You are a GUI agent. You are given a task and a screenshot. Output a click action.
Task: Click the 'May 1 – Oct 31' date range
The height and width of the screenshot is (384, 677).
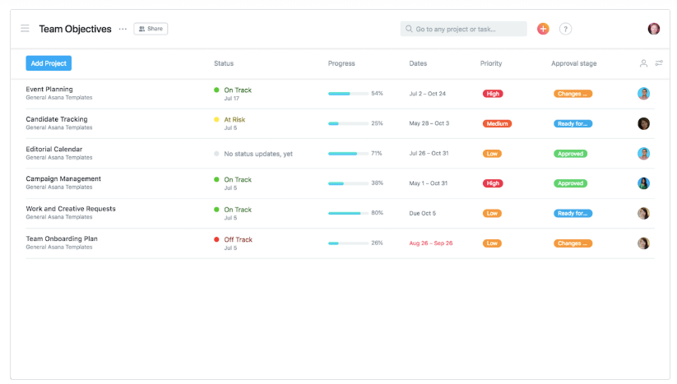[x=429, y=183]
